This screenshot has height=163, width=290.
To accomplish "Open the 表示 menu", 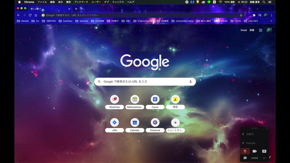I will pyautogui.click(x=60, y=2).
